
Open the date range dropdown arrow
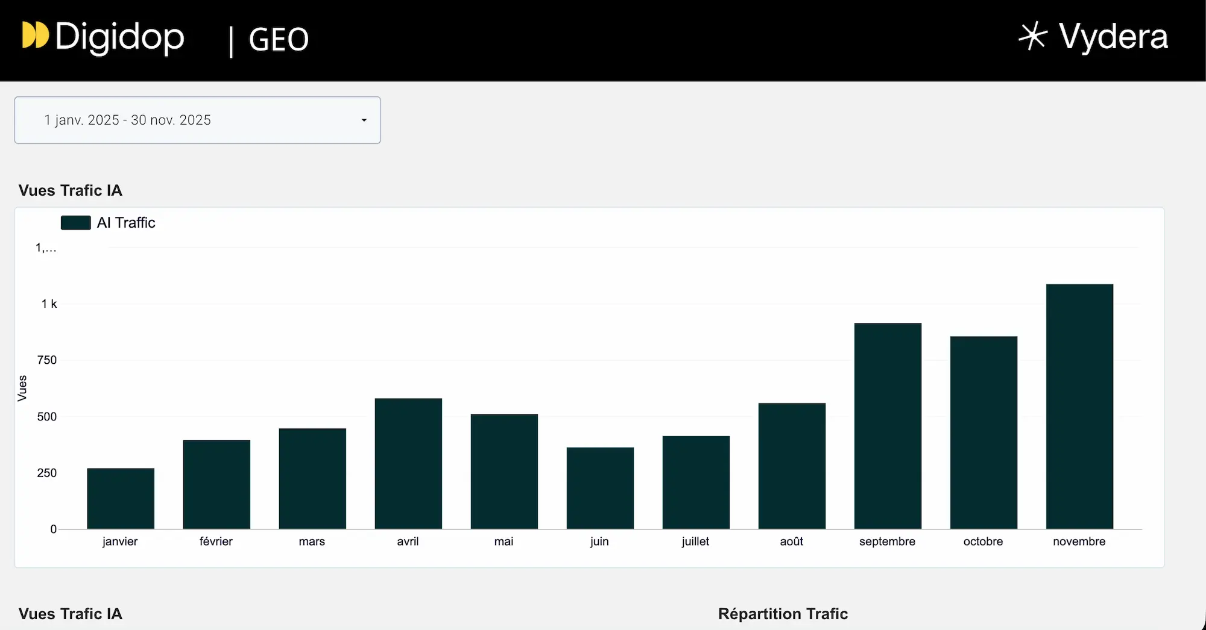point(364,120)
